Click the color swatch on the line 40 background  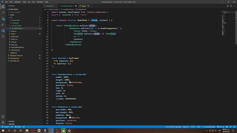pos(70,117)
